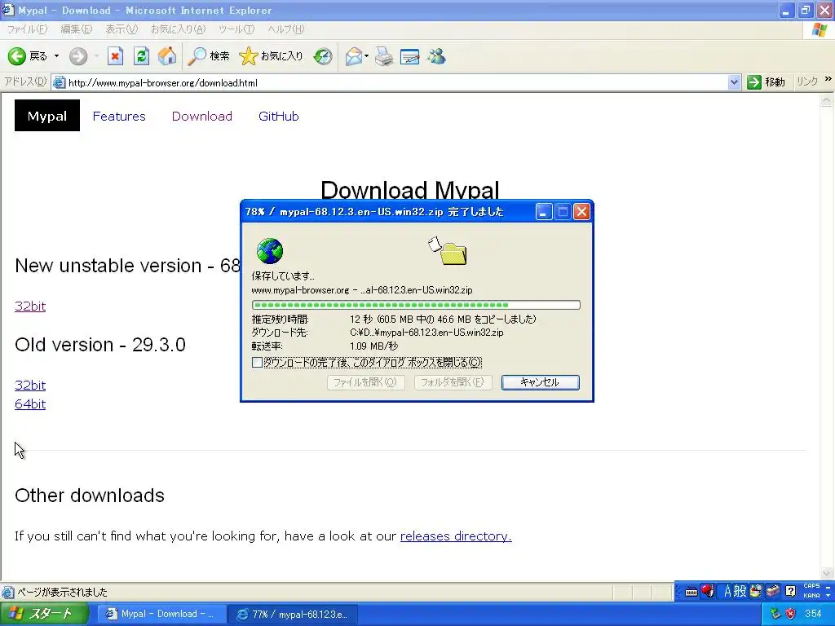The width and height of the screenshot is (835, 626).
Task: Click 32bit link under Old version 29.3.0
Action: pyautogui.click(x=30, y=385)
